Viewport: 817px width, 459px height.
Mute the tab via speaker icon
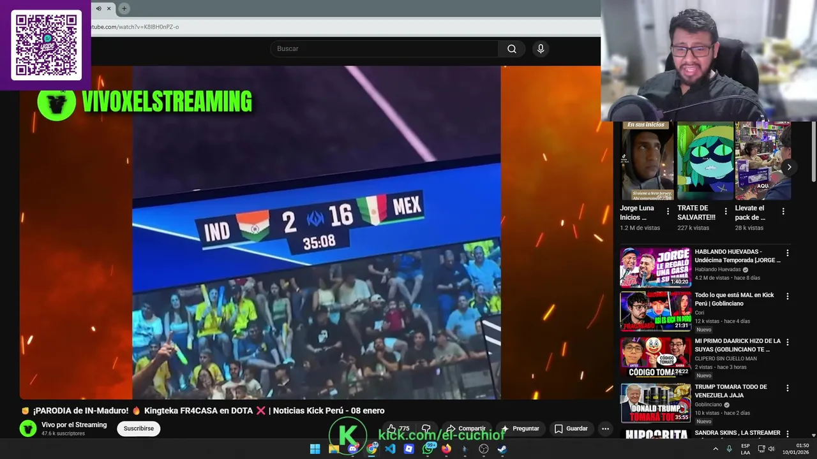(98, 8)
